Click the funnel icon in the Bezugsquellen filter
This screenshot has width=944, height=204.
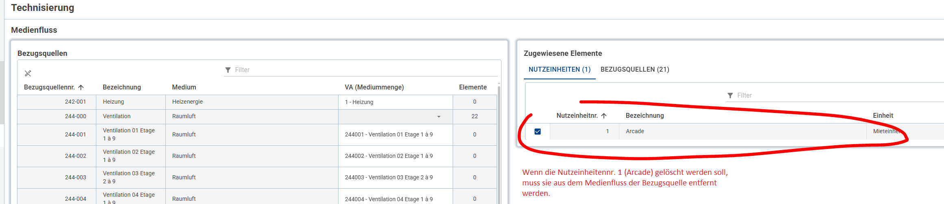228,70
